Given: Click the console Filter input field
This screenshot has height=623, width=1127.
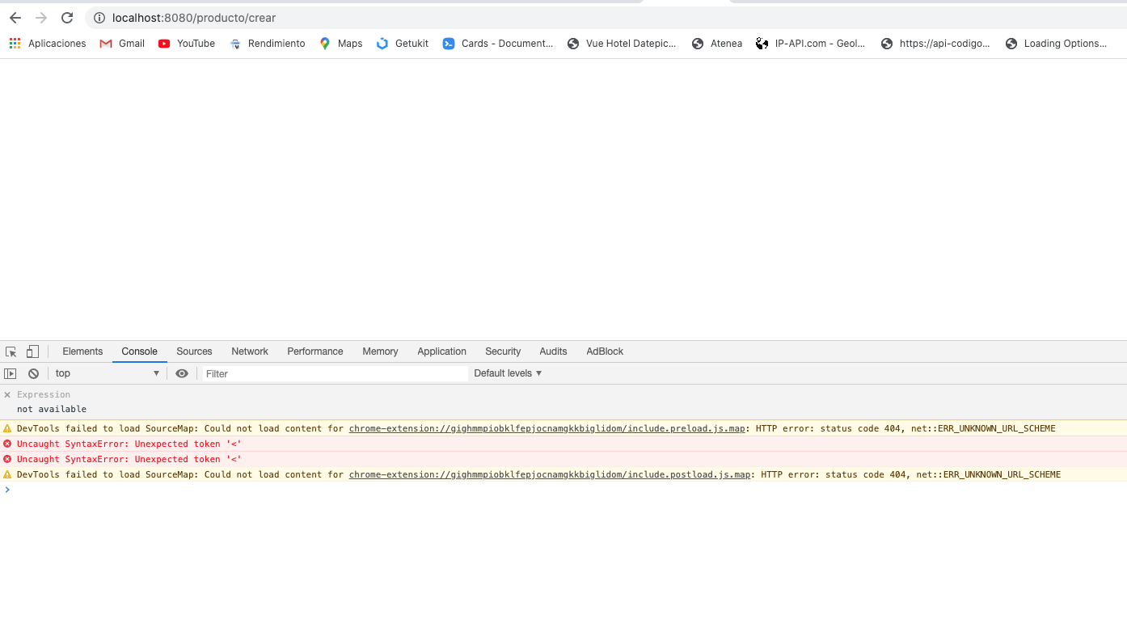Looking at the screenshot, I should click(x=335, y=373).
